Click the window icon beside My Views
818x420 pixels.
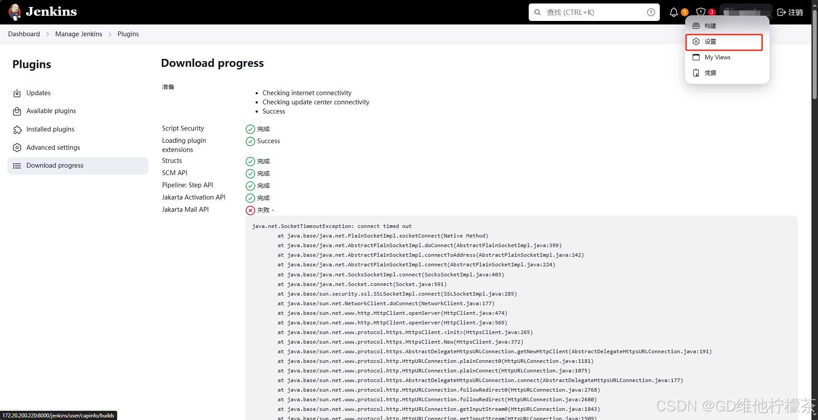696,57
